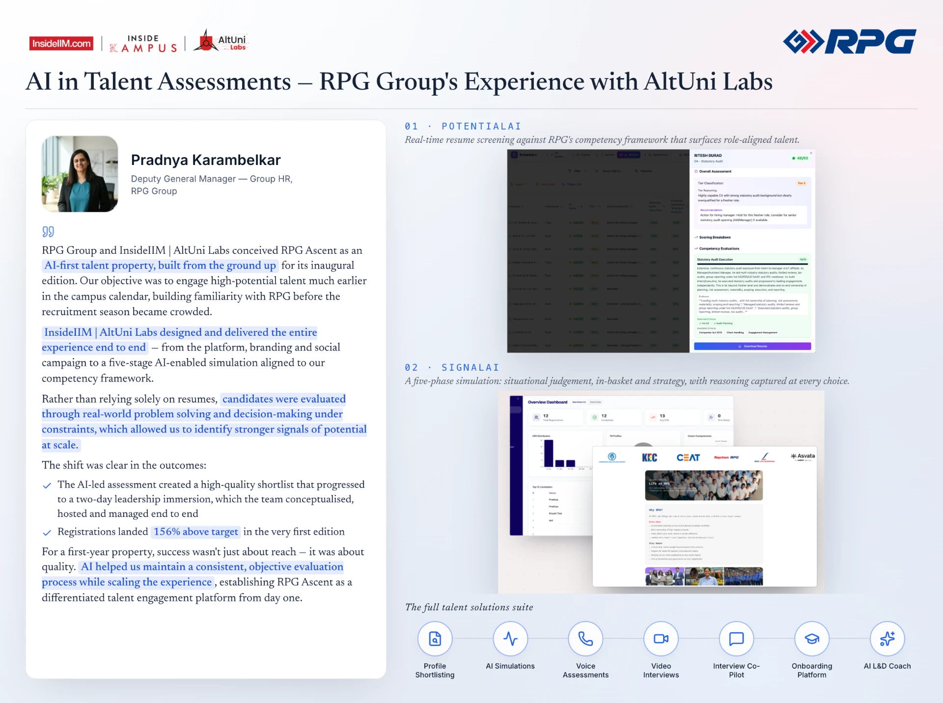Click the AI L&D Coach sparkle icon
Image resolution: width=943 pixels, height=703 pixels.
(887, 639)
